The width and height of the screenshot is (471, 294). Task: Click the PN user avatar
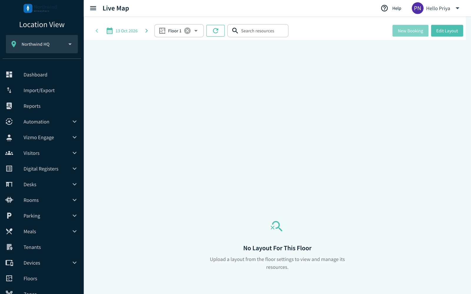tap(417, 8)
